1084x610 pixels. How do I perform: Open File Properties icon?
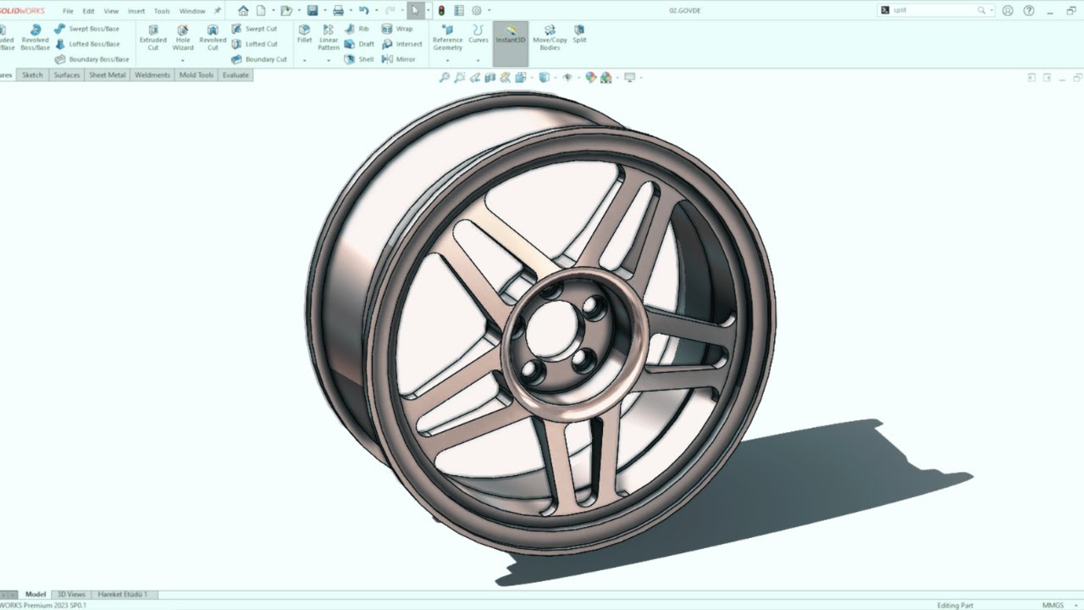(x=459, y=11)
